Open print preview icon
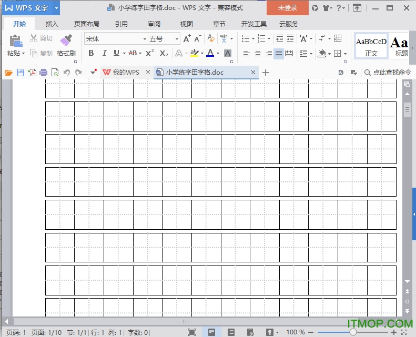Viewport: 416px width, 337px height. click(x=55, y=73)
